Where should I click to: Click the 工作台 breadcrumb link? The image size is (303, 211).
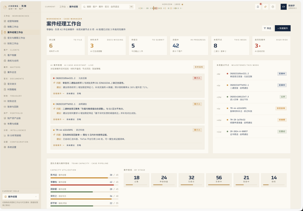(x=62, y=7)
